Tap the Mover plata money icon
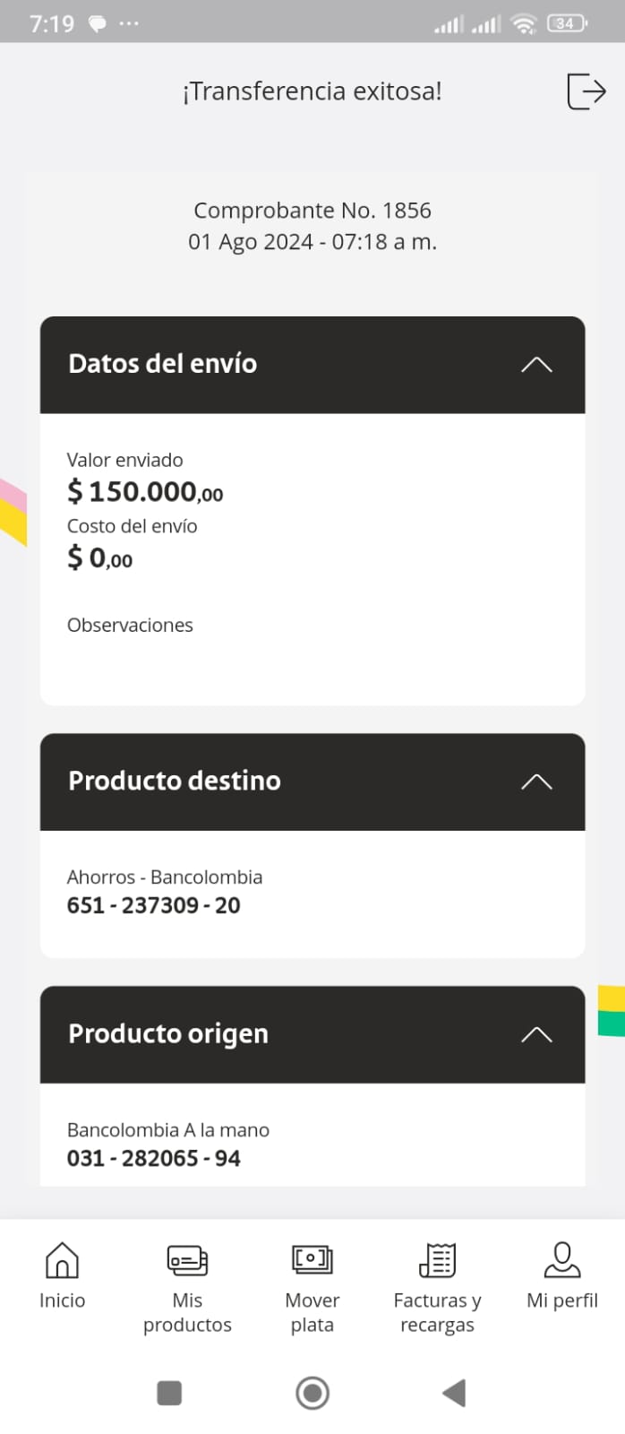The width and height of the screenshot is (625, 1434). [x=312, y=1259]
